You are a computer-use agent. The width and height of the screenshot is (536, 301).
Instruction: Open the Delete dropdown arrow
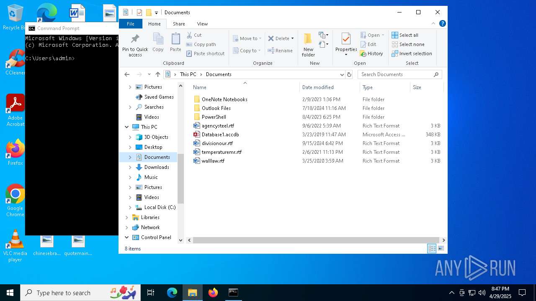[x=292, y=38]
